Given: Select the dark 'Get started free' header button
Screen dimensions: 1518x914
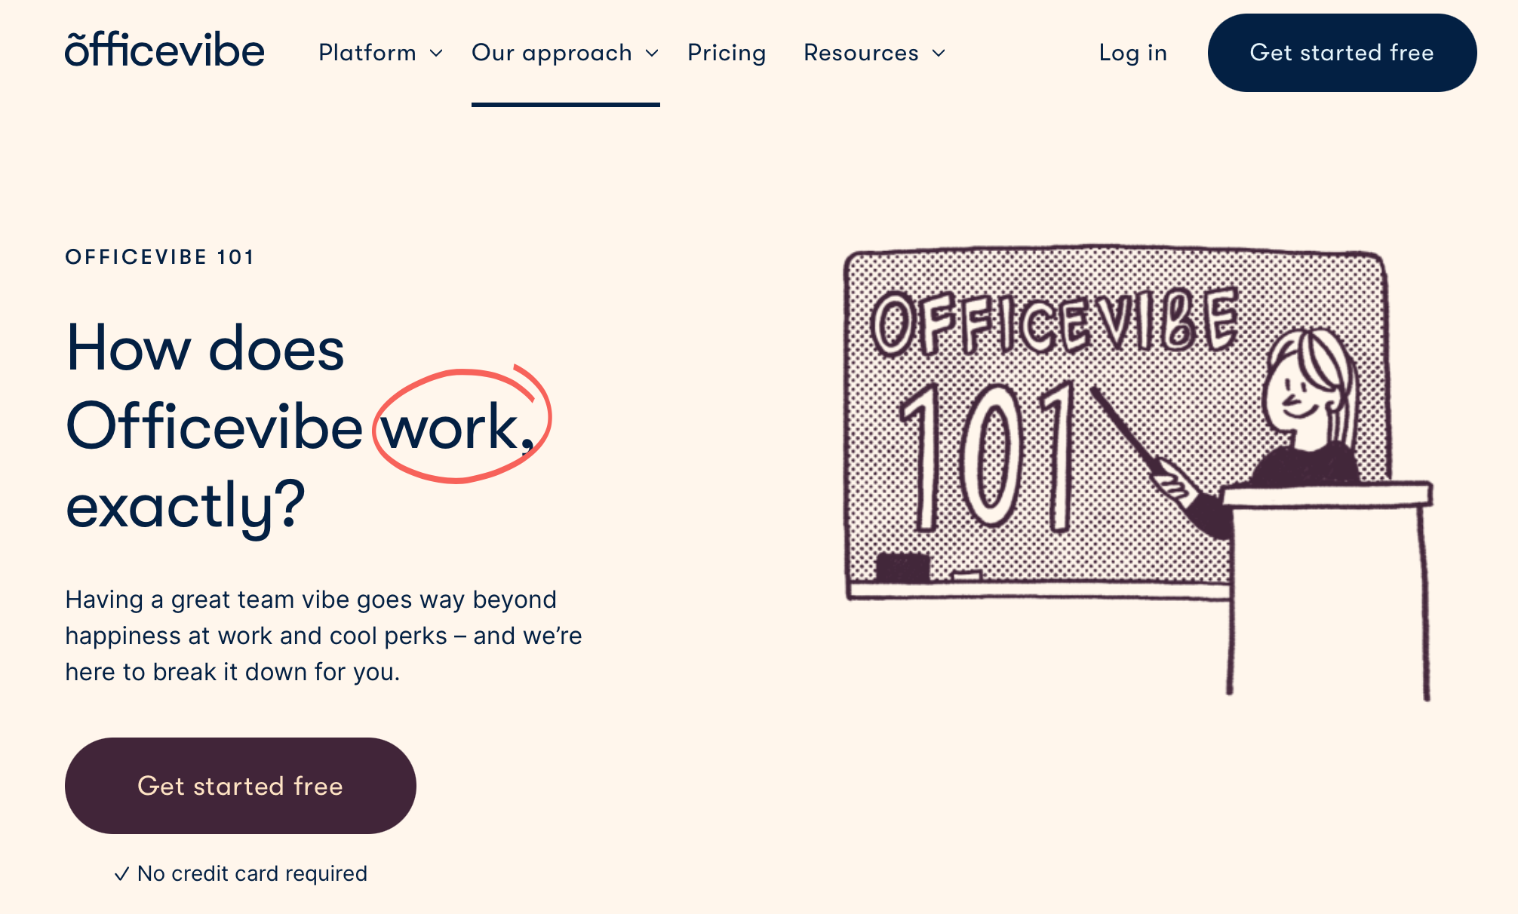Looking at the screenshot, I should pyautogui.click(x=1342, y=52).
